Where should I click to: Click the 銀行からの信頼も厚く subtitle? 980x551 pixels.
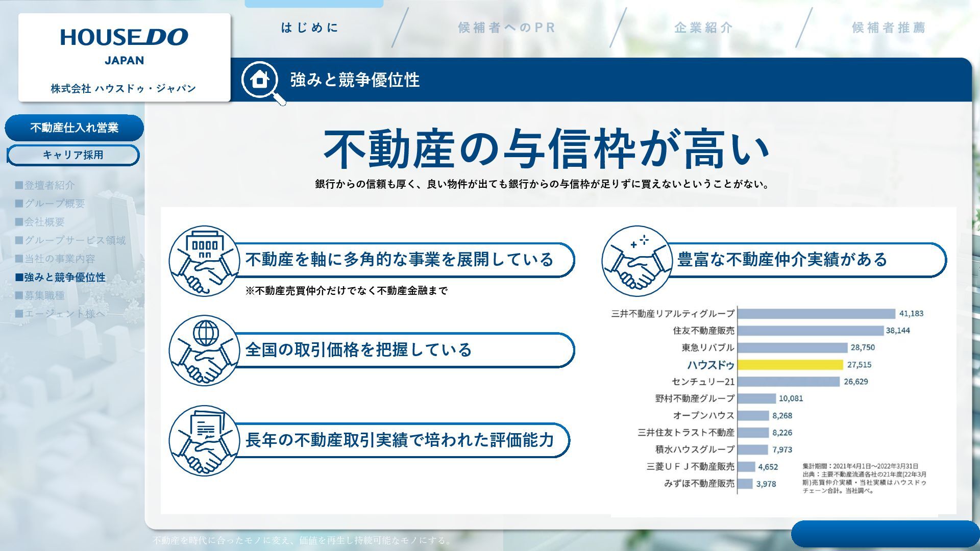coord(543,184)
